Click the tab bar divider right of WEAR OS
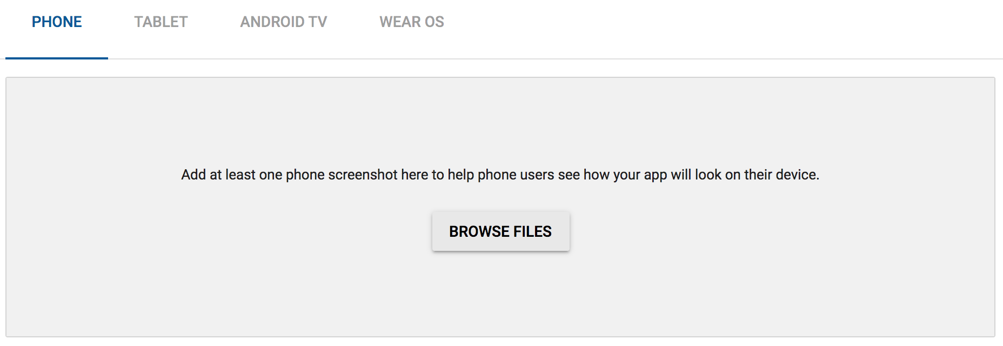The image size is (1003, 346). point(724,58)
